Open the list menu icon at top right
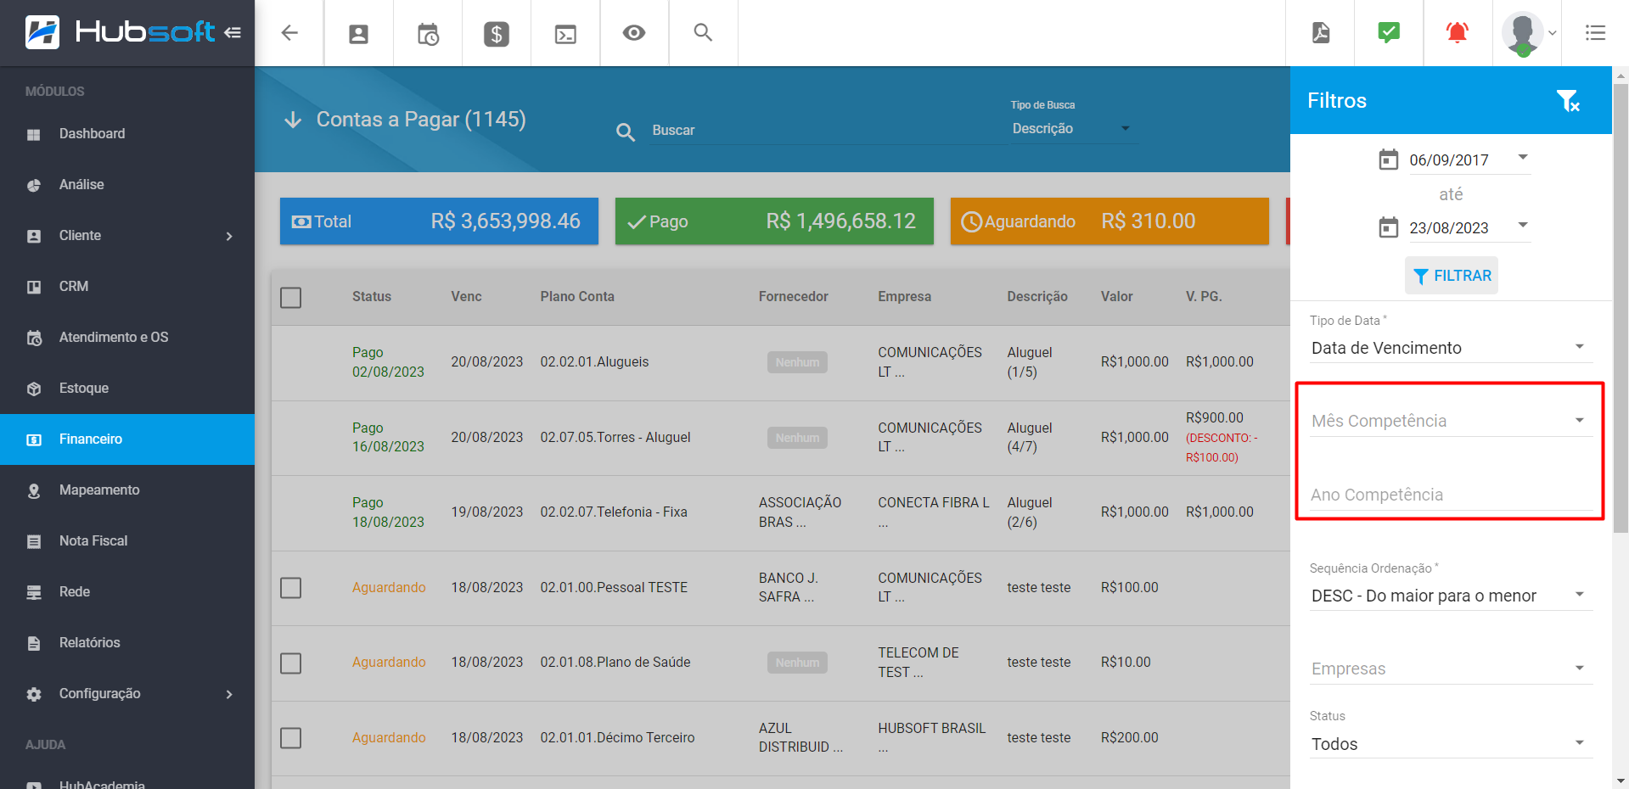This screenshot has width=1629, height=789. [x=1595, y=33]
